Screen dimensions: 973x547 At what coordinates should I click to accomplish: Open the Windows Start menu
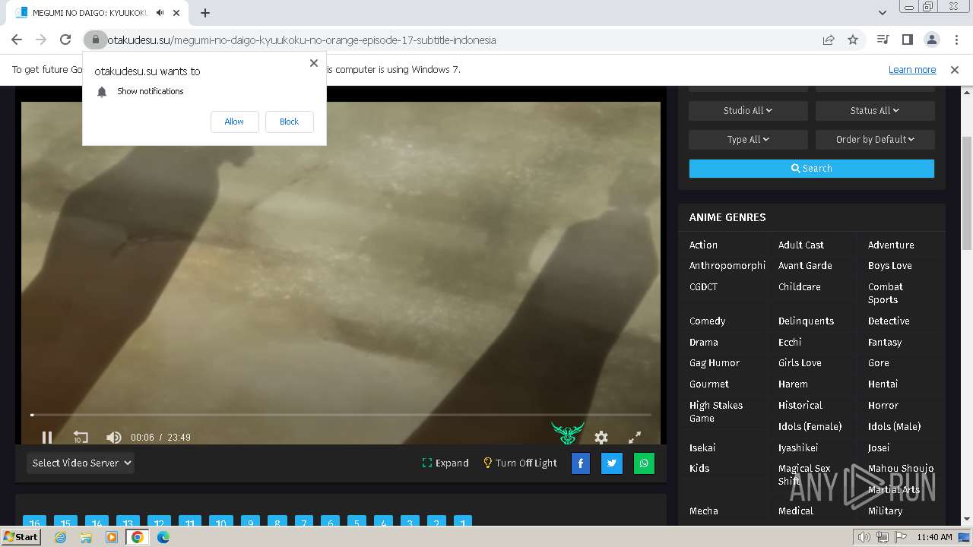21,536
